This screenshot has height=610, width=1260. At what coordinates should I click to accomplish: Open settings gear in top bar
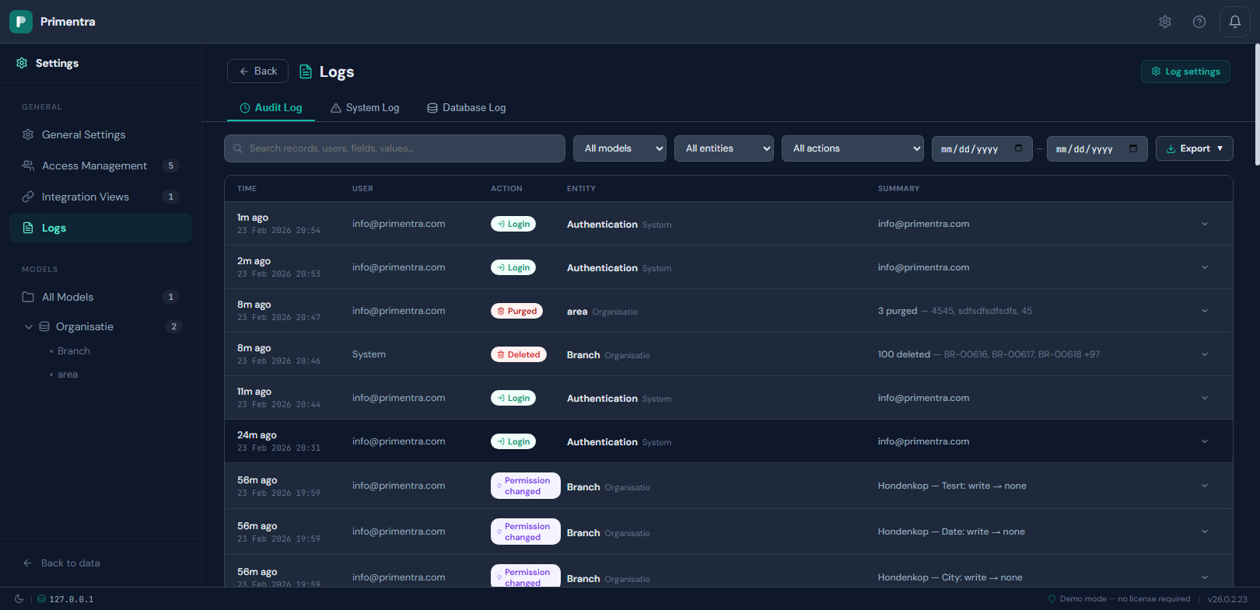pyautogui.click(x=1165, y=22)
